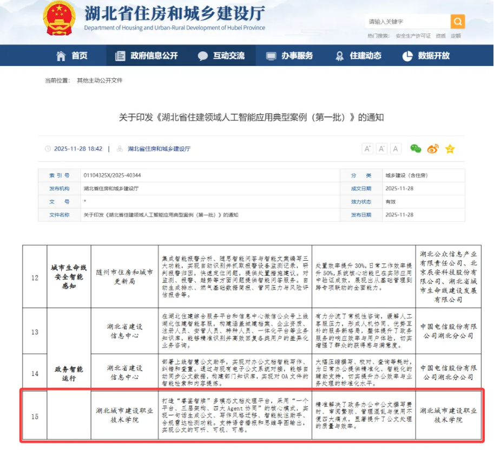Click source link 湖北省住房和城乡建设厅 beside date
The image size is (494, 450).
159,149
